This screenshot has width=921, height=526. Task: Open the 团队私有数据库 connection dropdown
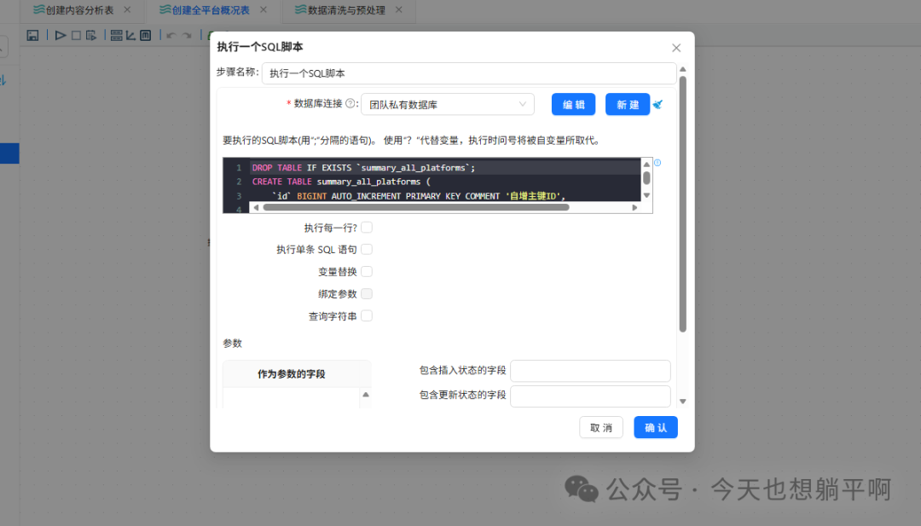pos(448,105)
